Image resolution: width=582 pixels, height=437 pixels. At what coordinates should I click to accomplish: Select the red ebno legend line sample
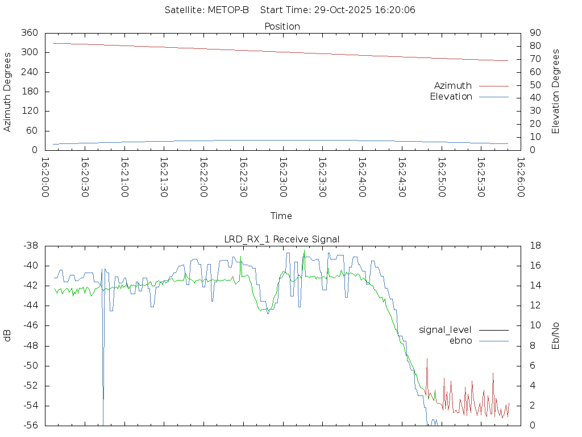[493, 340]
